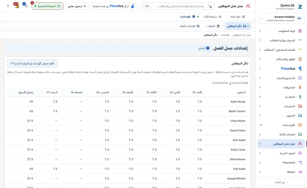
Task: Open contracts and subscriptions icon (العقود والاشتراكات)
Action: click(300, 59)
